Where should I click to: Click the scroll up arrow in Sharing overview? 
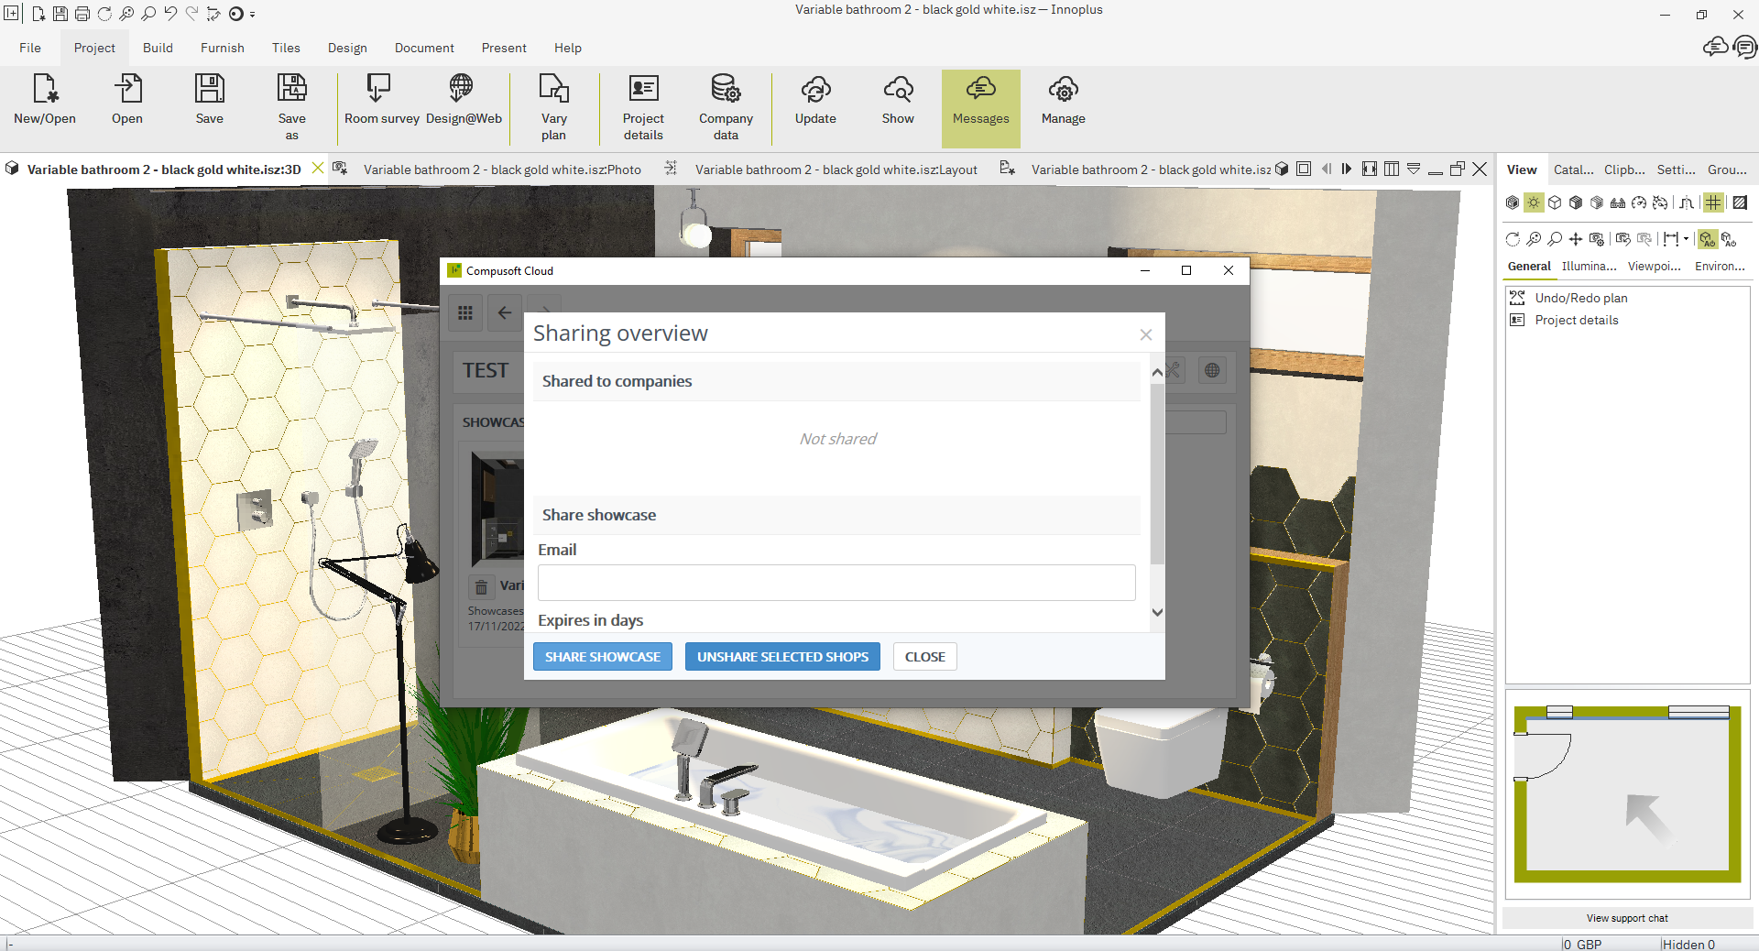click(x=1157, y=372)
